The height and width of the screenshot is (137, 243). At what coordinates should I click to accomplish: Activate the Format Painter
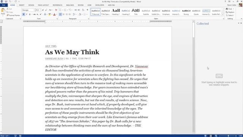(13, 15)
